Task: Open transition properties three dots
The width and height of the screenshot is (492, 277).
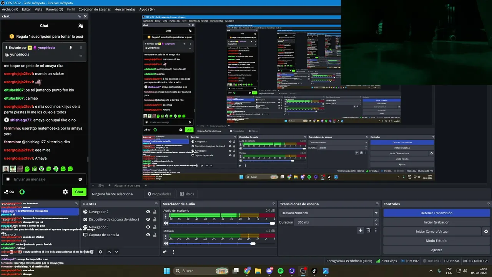Action: pyautogui.click(x=376, y=230)
